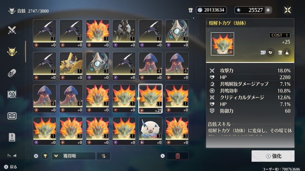The height and width of the screenshot is (171, 305).
Task: Toggle the discard mark icon on Echo
Action: point(270,53)
